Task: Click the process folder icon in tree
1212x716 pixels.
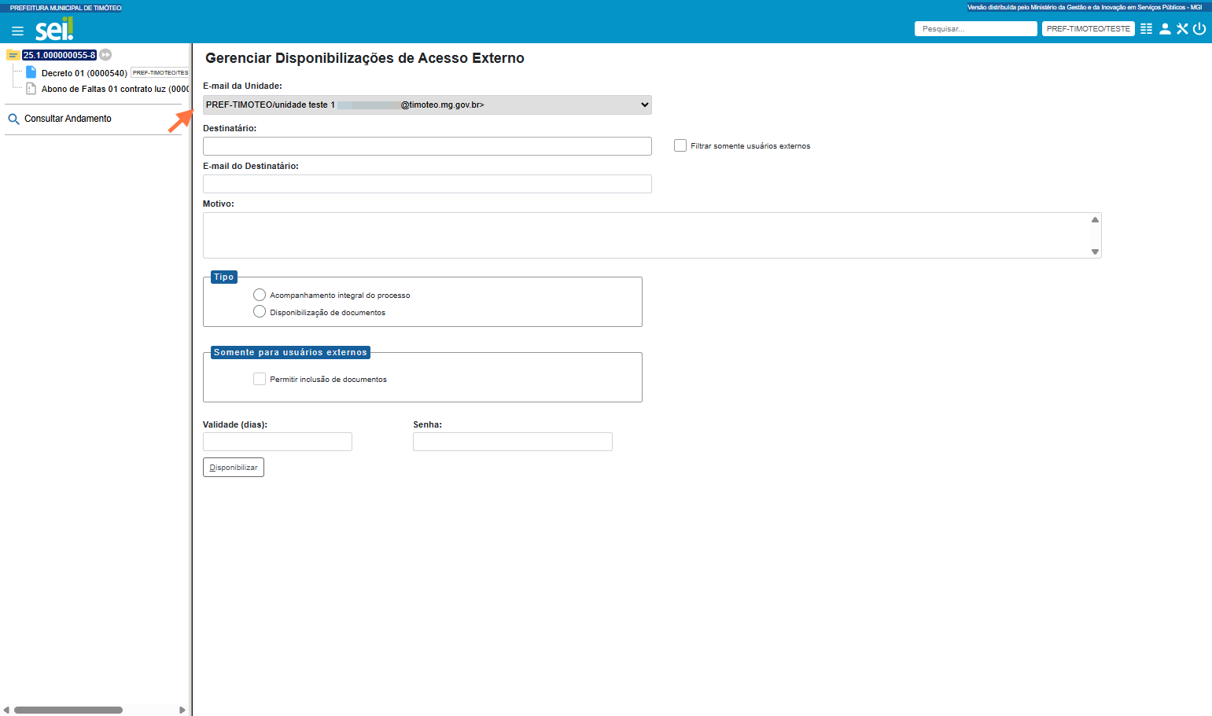Action: (13, 55)
